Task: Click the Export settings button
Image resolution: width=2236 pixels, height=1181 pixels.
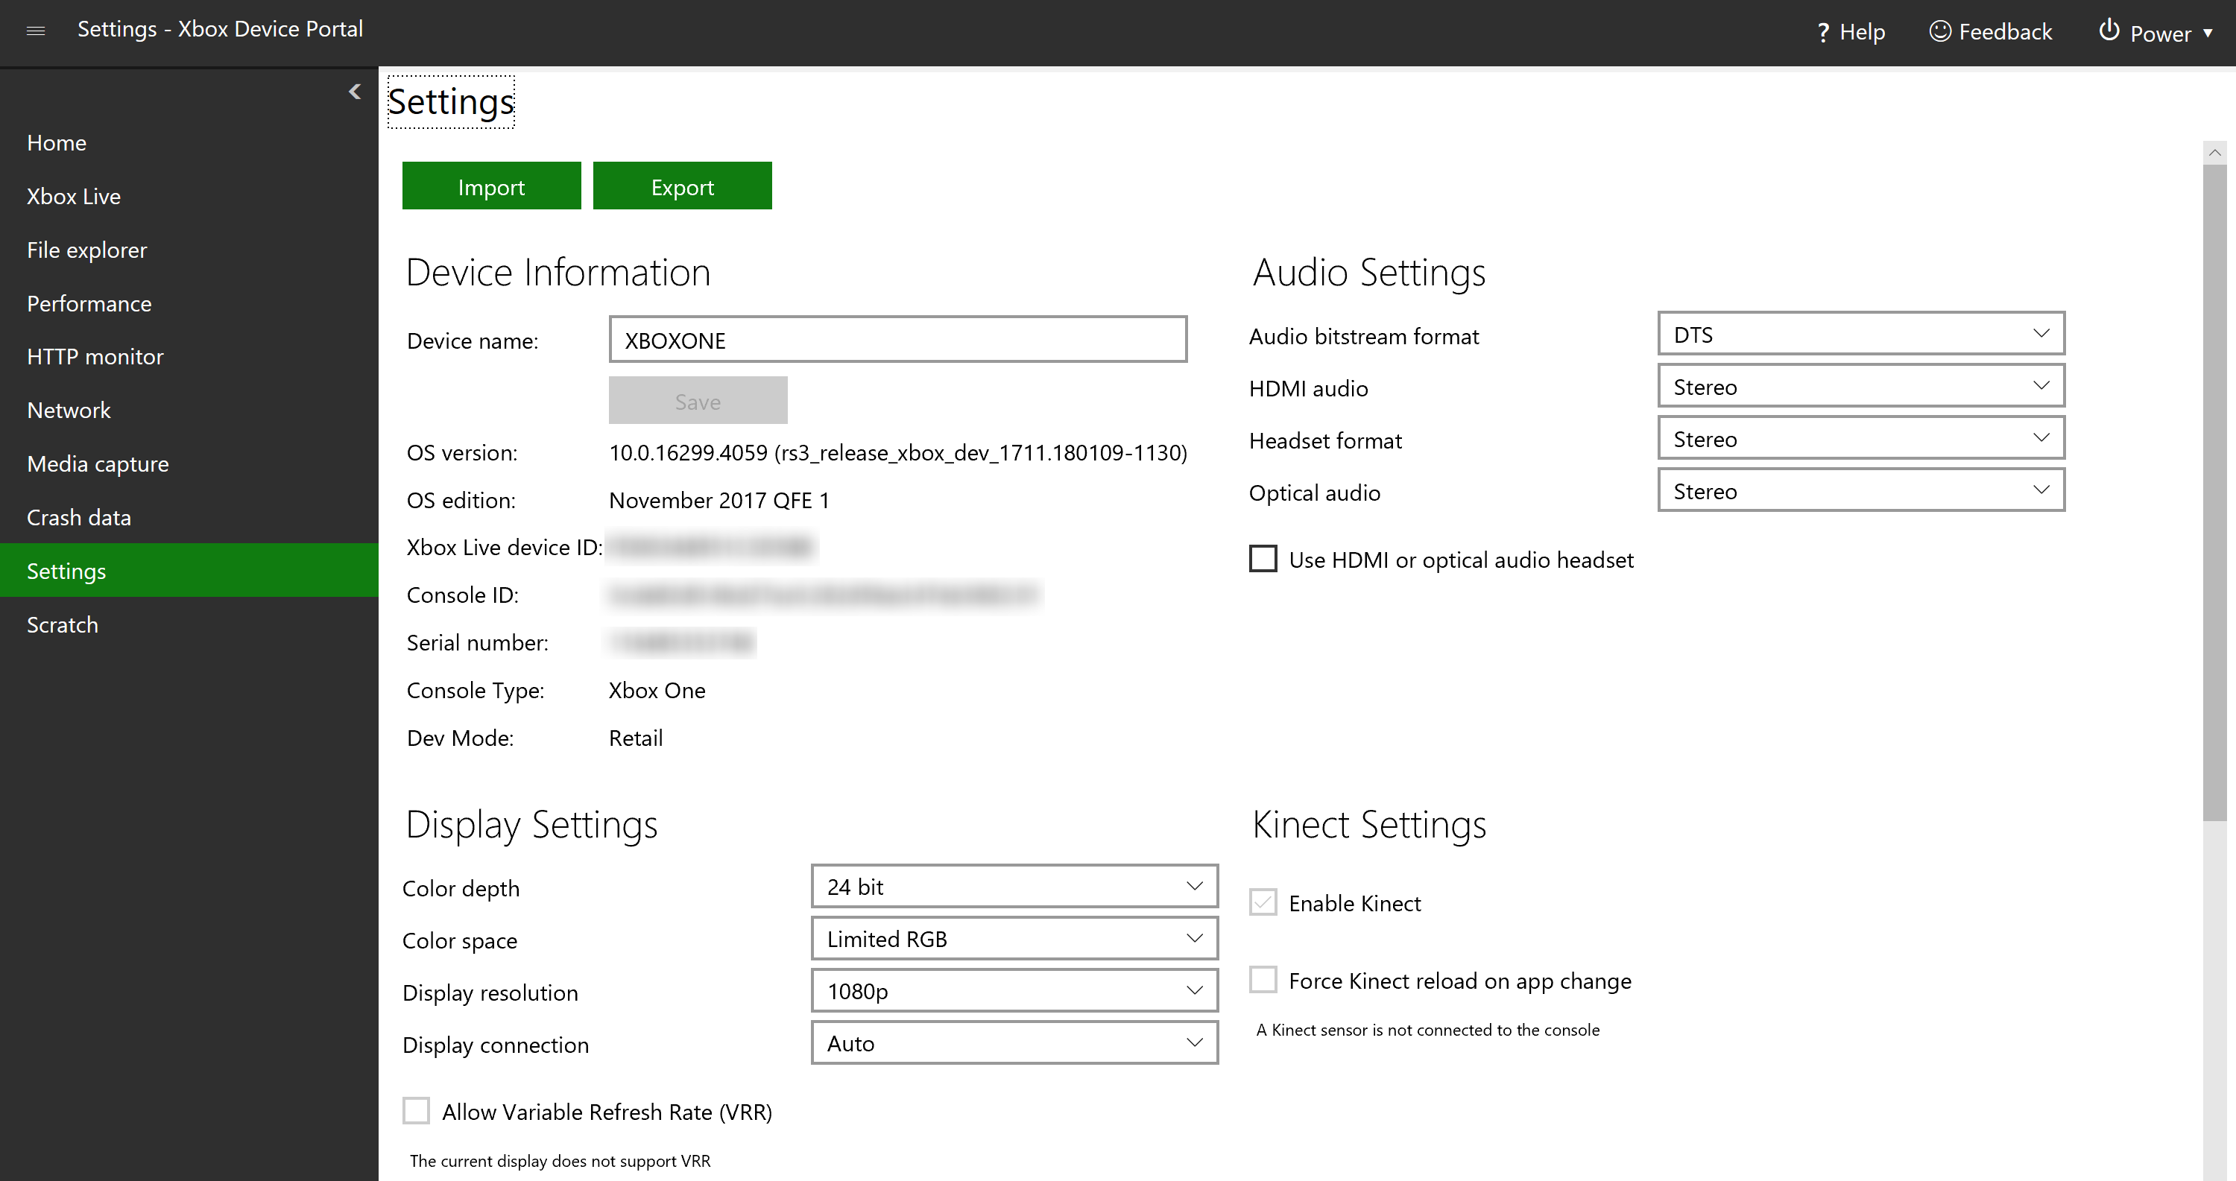Action: 683,186
